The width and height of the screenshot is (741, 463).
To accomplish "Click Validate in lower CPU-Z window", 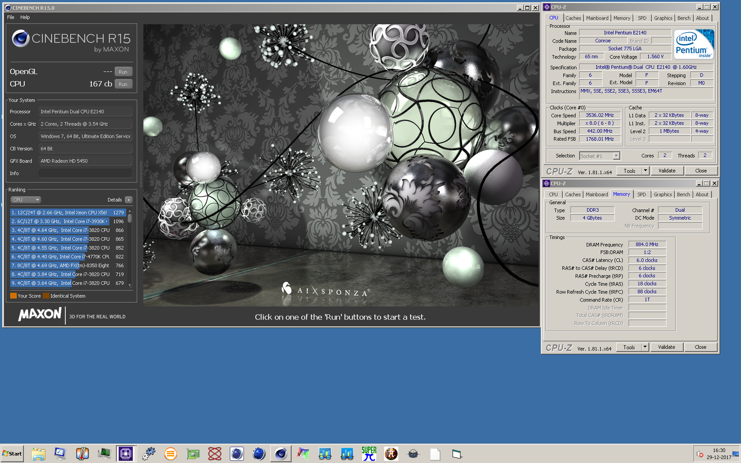I will coord(666,347).
